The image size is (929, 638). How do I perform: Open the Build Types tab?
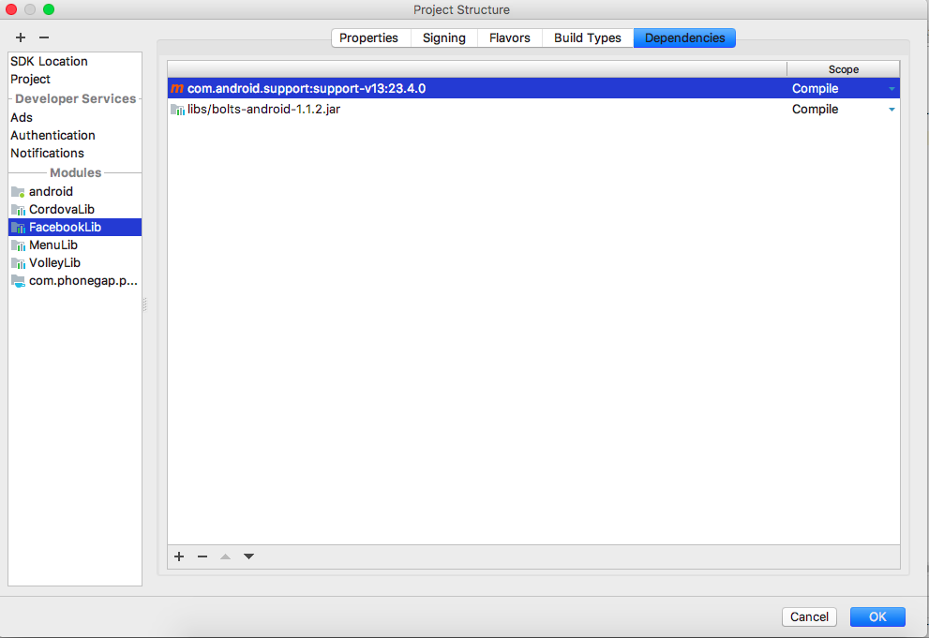587,38
